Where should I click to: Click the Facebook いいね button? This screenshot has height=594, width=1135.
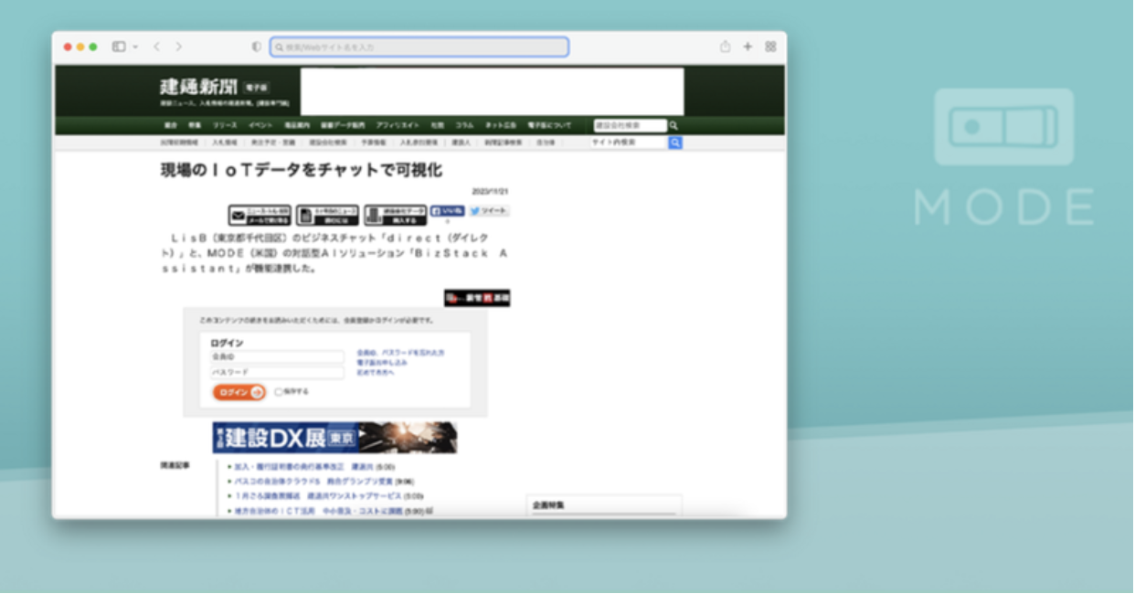point(447,211)
